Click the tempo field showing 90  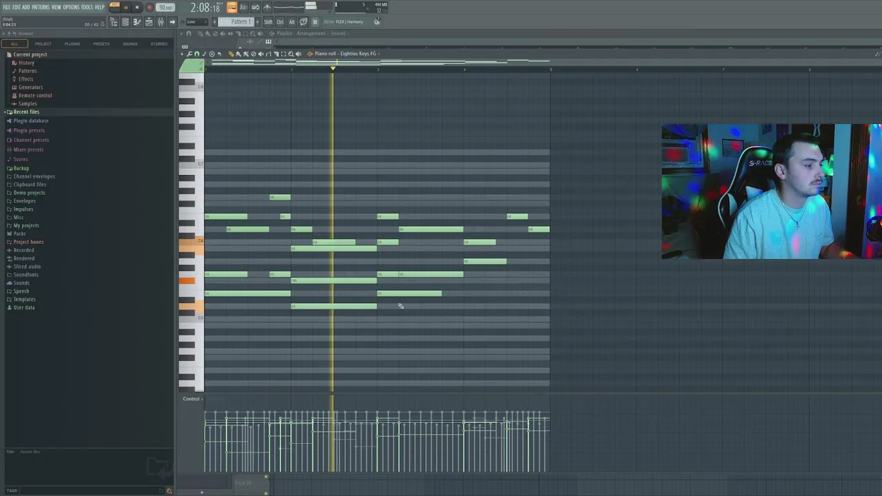pyautogui.click(x=165, y=8)
